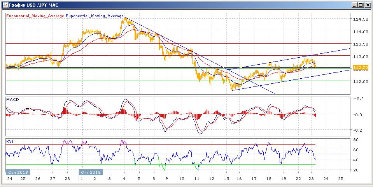373x187 pixels.
Task: Click the Окт 2018 month marker
Action: click(x=91, y=172)
